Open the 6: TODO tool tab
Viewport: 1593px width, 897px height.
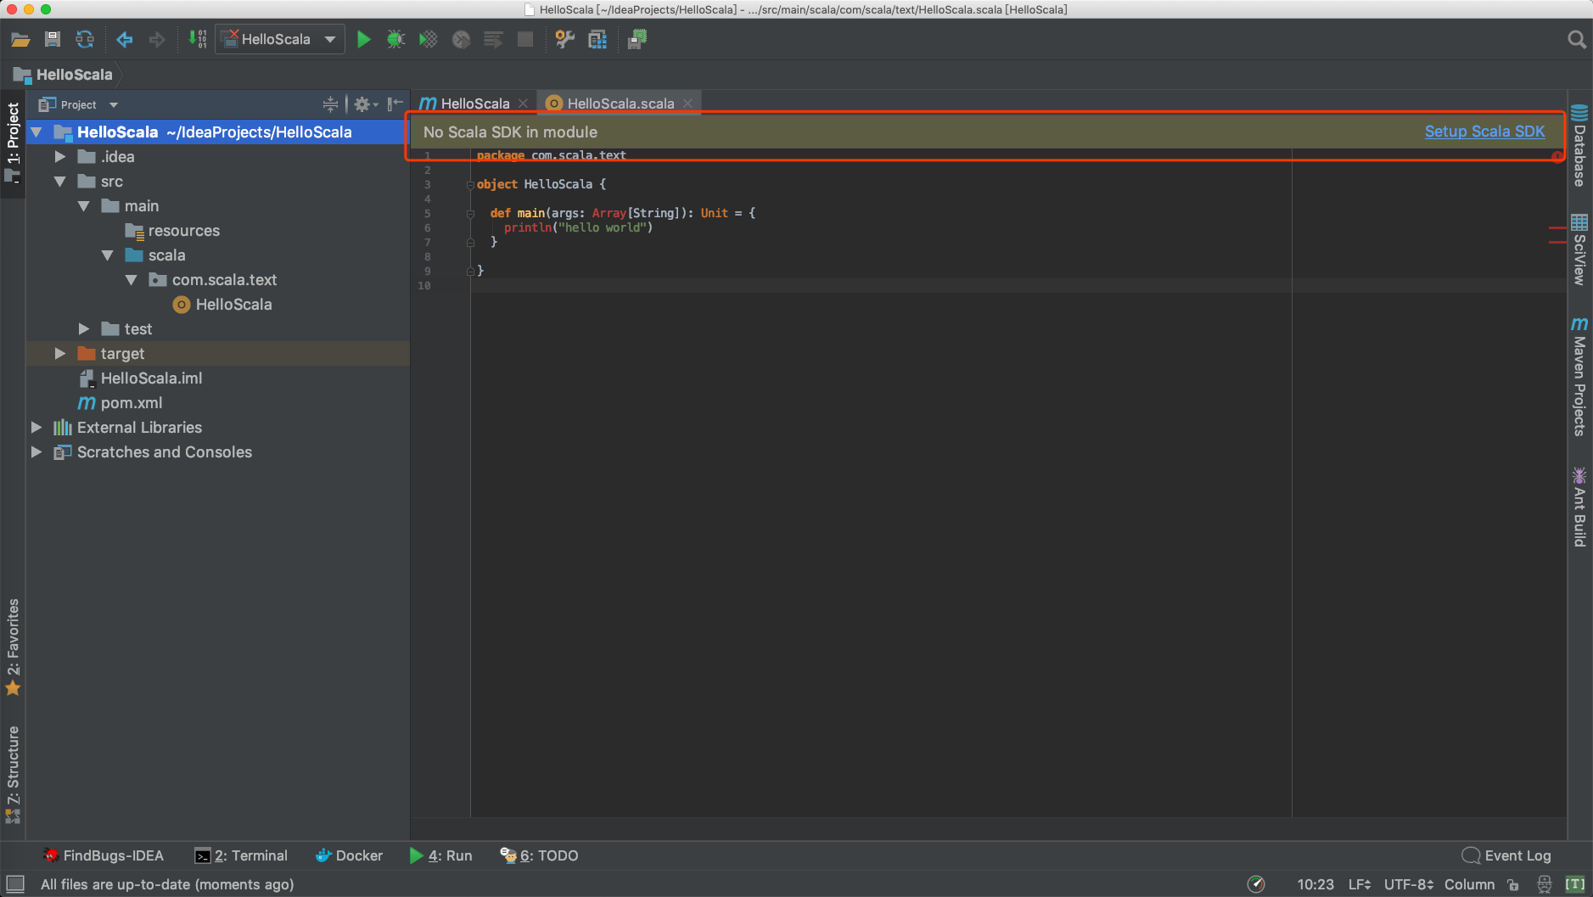(x=539, y=855)
